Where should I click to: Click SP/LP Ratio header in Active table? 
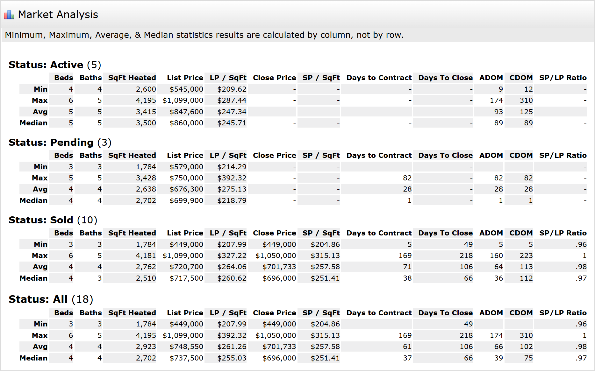(x=563, y=78)
